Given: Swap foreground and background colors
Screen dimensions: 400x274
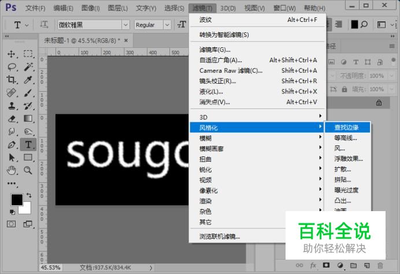Looking at the screenshot, I should tap(29, 196).
